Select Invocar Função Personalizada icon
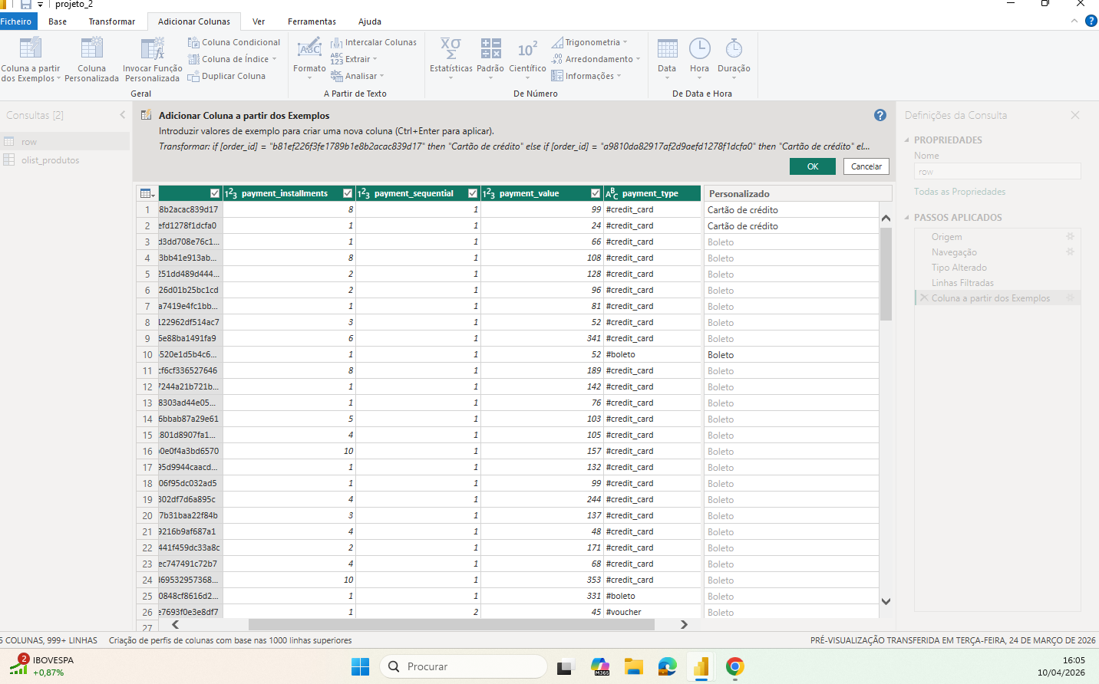The height and width of the screenshot is (684, 1099). point(152,49)
